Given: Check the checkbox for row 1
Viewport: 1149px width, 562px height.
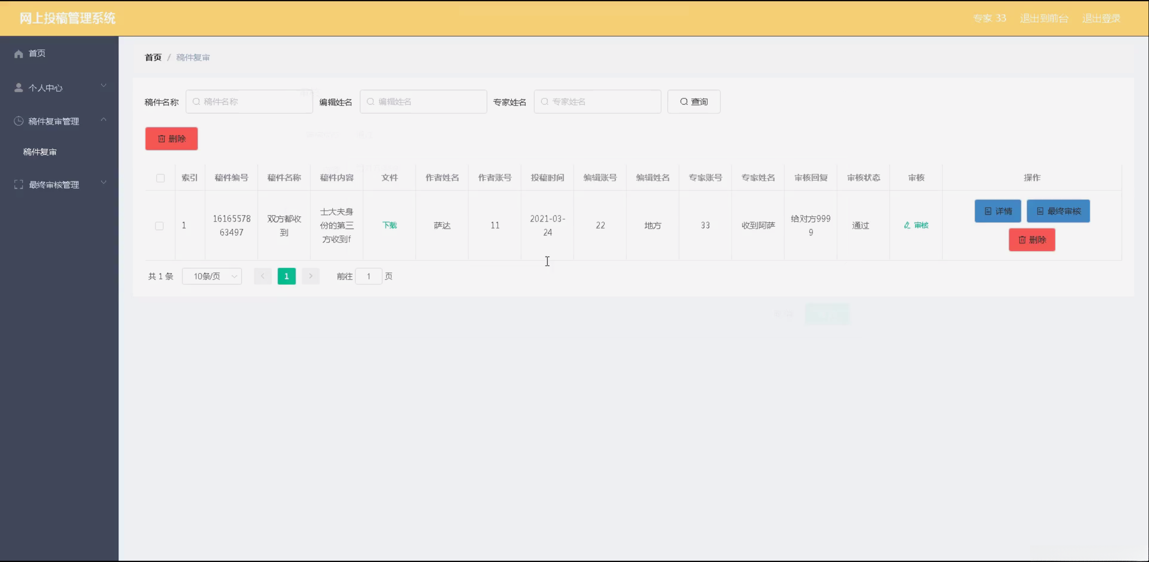Looking at the screenshot, I should pos(159,226).
